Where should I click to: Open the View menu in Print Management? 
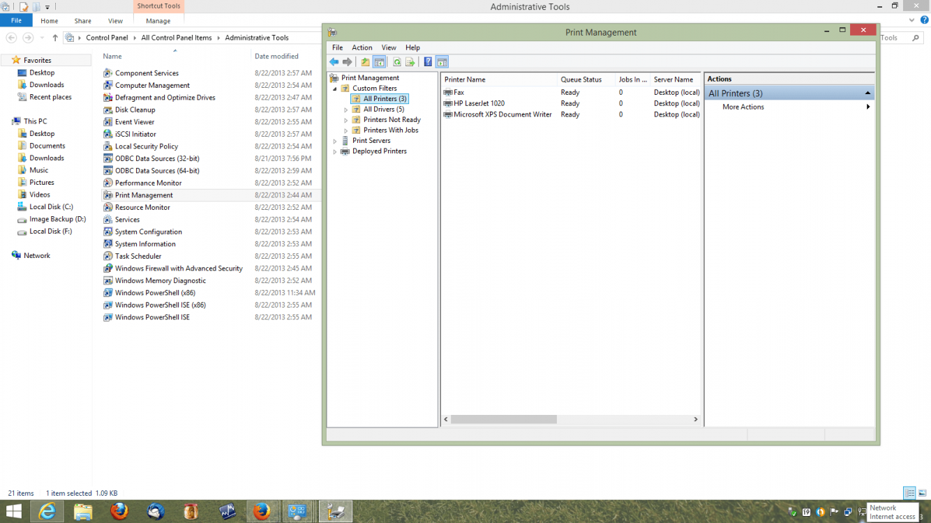point(389,47)
